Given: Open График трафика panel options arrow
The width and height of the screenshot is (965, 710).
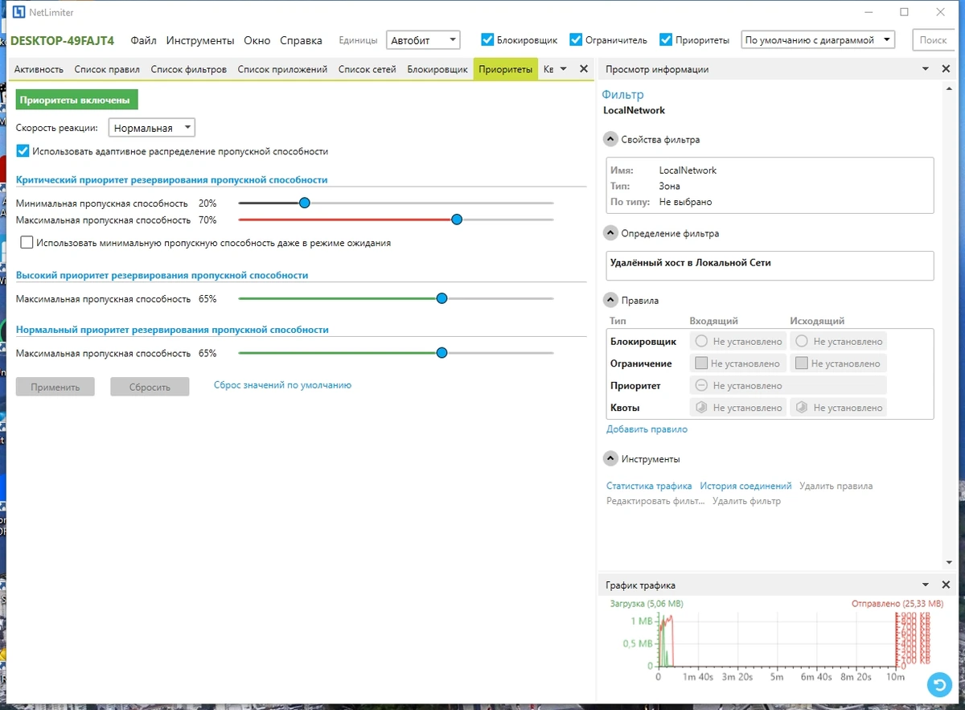Looking at the screenshot, I should [925, 585].
